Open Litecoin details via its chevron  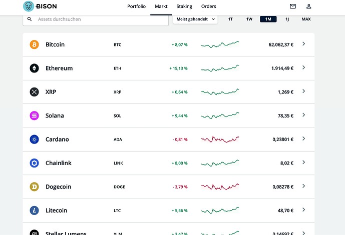point(303,210)
